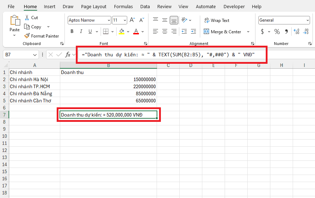Align cell text left
The width and height of the screenshot is (315, 198).
tap(156, 32)
